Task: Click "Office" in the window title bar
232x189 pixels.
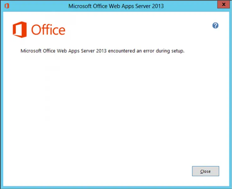Action: (100, 6)
